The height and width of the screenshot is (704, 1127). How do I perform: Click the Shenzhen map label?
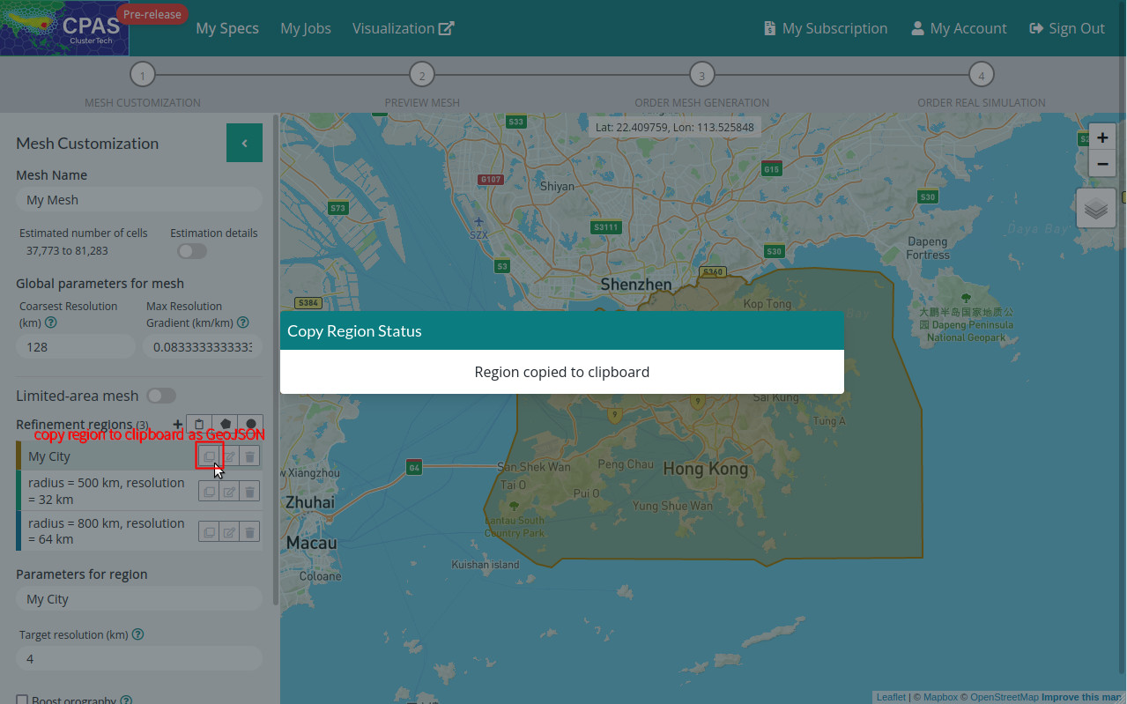coord(636,284)
